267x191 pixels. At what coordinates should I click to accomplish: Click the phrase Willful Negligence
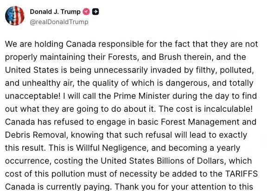[111, 148]
